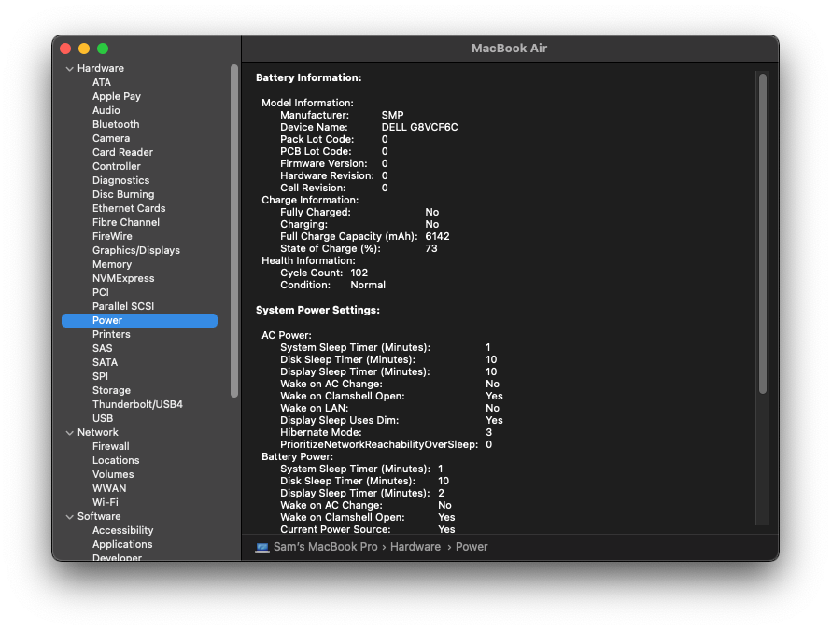Viewport: 831px width, 630px height.
Task: Click Condition value Normal
Action: (x=368, y=285)
